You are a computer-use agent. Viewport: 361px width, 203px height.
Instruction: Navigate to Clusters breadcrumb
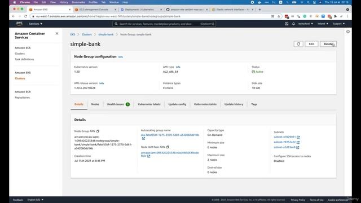[x=87, y=34]
